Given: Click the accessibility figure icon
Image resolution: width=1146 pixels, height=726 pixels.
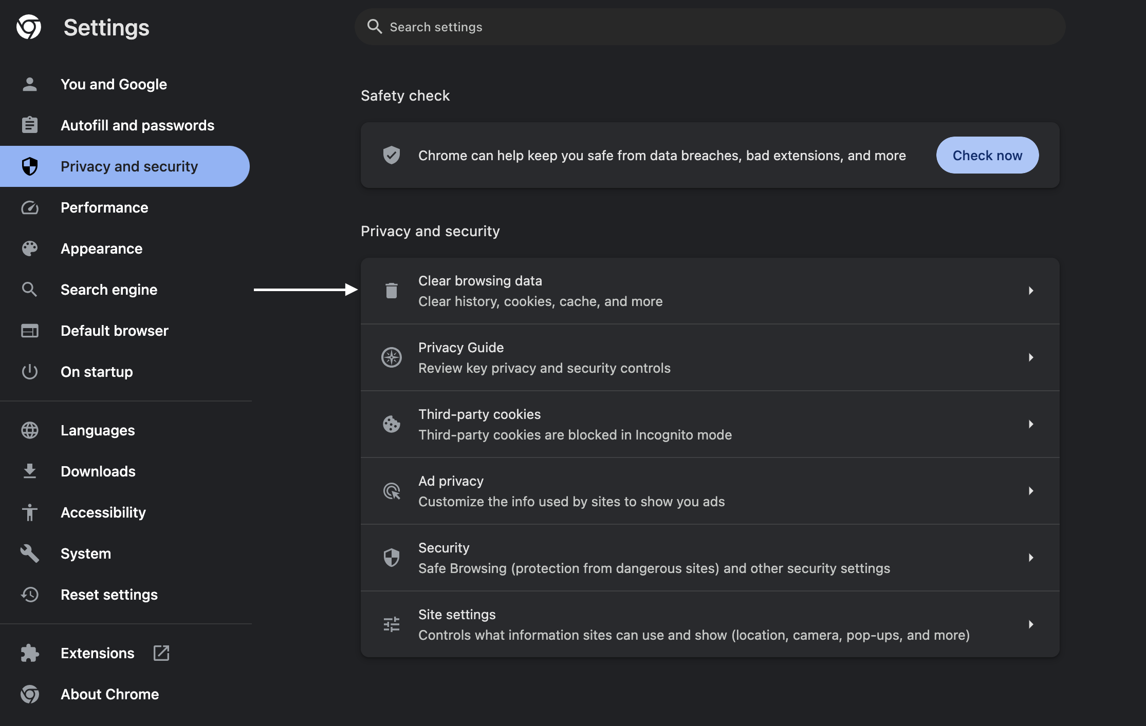Looking at the screenshot, I should point(30,512).
